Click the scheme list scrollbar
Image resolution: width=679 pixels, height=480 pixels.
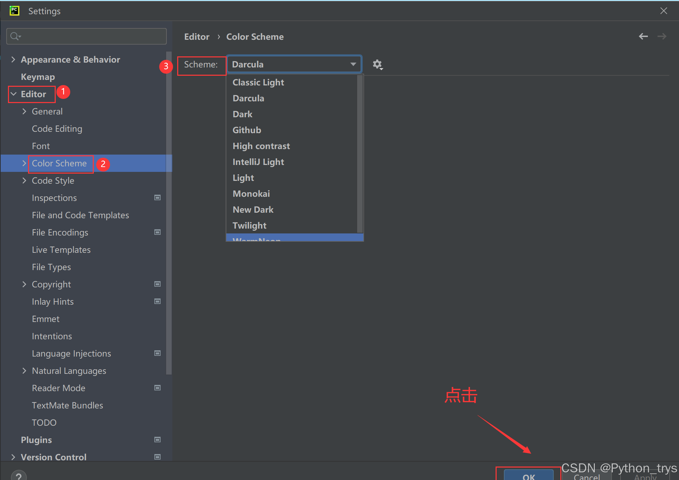pyautogui.click(x=360, y=154)
